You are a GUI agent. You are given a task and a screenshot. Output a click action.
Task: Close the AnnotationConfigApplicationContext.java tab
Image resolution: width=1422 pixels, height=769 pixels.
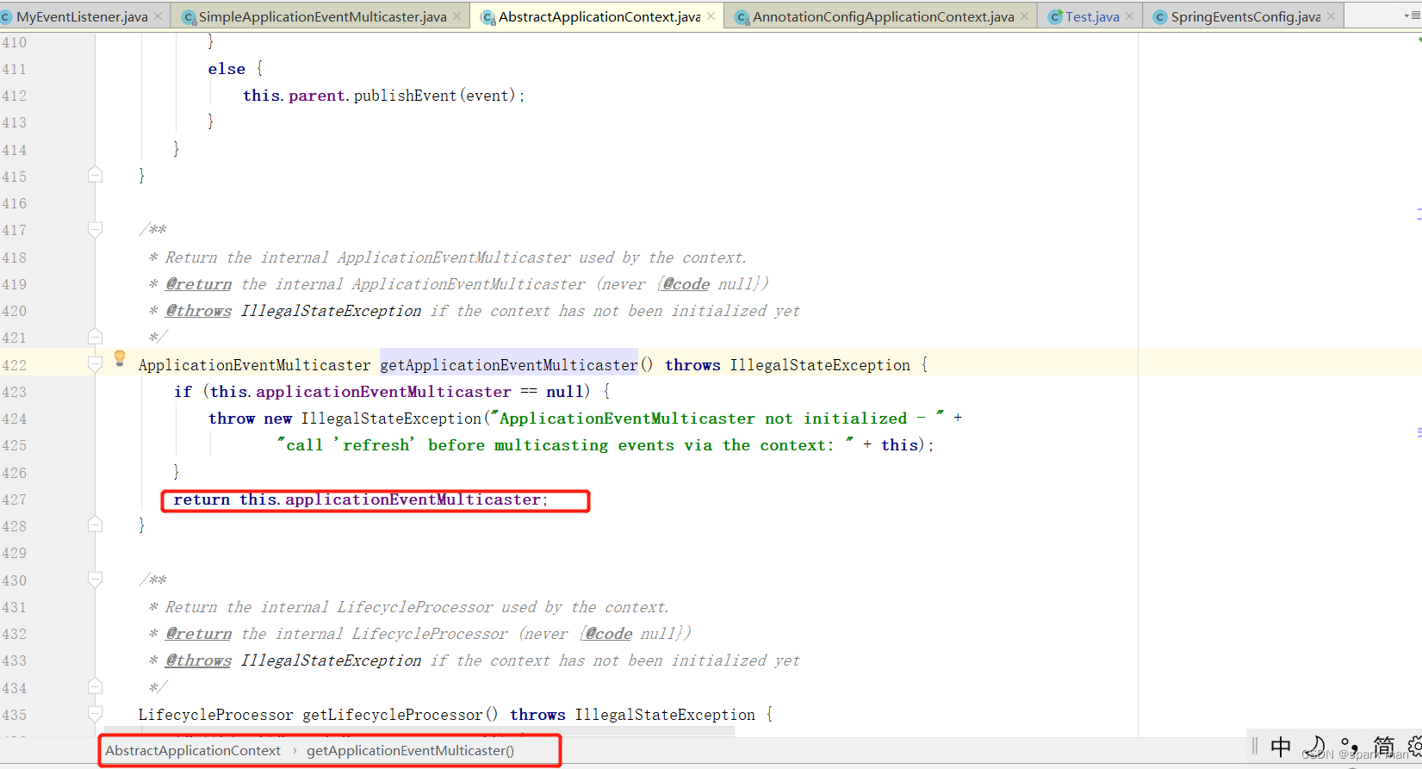coord(1024,16)
